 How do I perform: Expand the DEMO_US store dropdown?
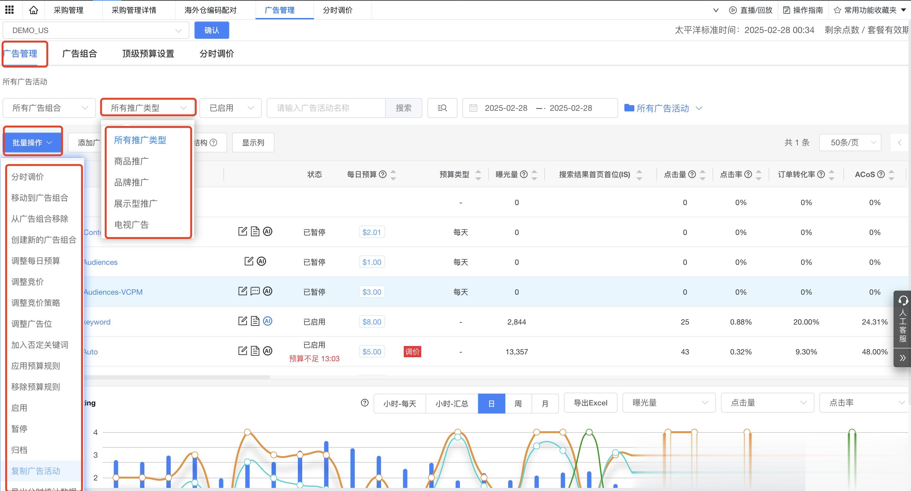point(95,30)
